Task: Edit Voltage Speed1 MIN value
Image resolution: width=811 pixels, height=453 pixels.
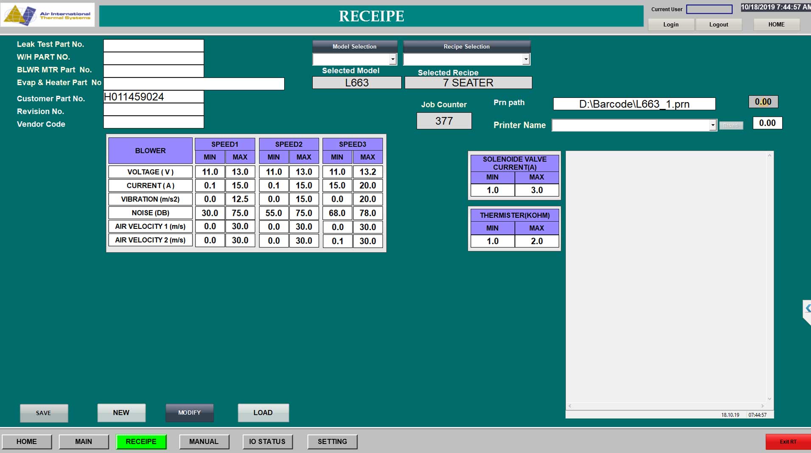Action: [x=210, y=172]
